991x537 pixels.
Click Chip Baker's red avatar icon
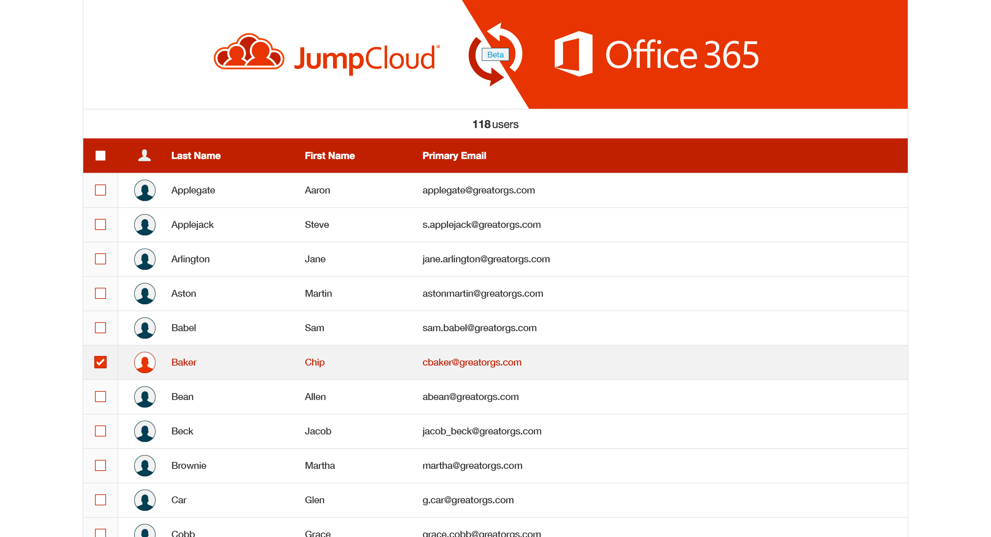click(x=145, y=362)
